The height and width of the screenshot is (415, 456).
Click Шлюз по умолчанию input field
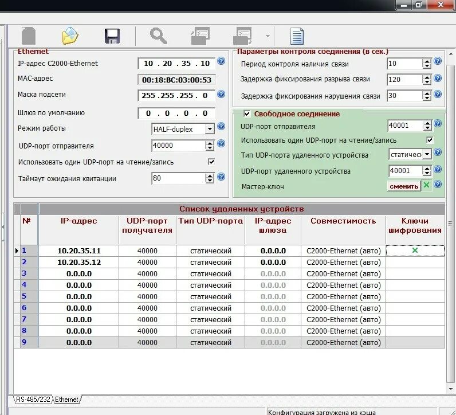[x=176, y=113]
